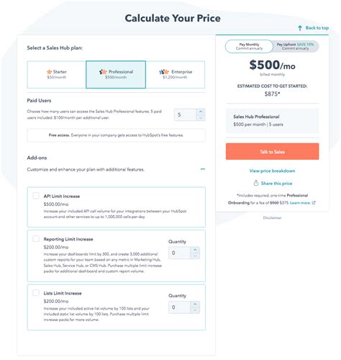The width and height of the screenshot is (341, 360).
Task: Click the Paid Users number field
Action: [186, 114]
